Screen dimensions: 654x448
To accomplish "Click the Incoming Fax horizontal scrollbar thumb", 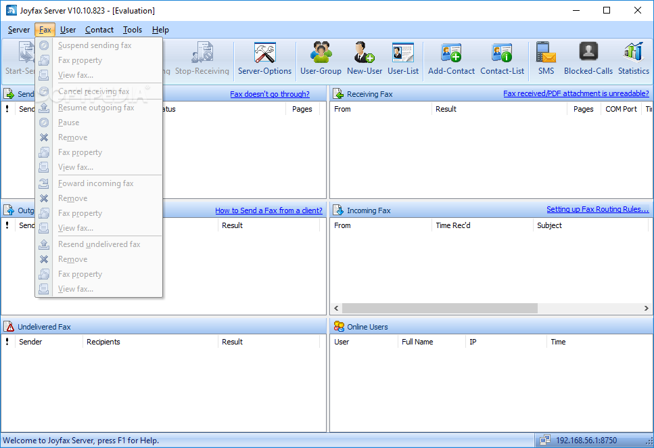I will point(440,308).
